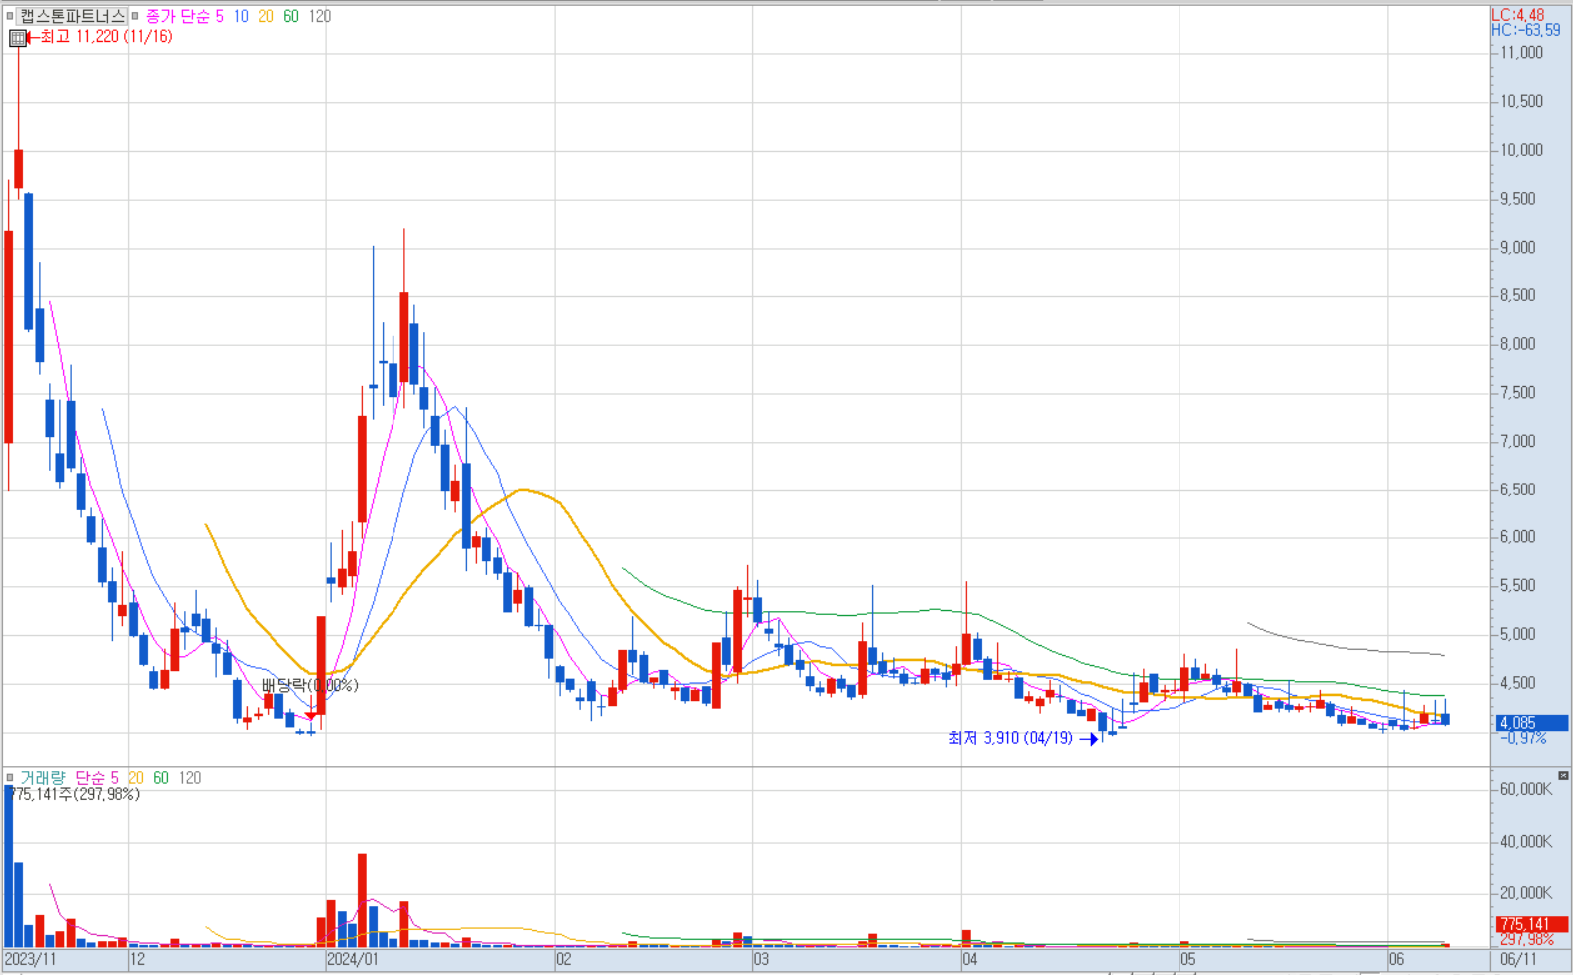Image resolution: width=1573 pixels, height=975 pixels.
Task: Click the 배당락 ex-dividend annotation
Action: click(x=310, y=685)
